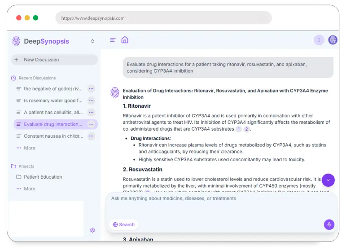Show More projects
Viewport: 346px width, 250px height.
pyautogui.click(x=26, y=189)
